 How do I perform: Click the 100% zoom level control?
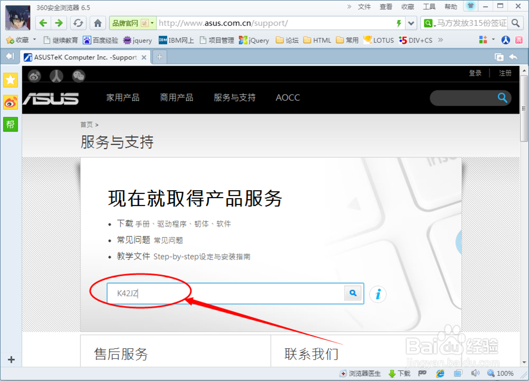(500, 373)
